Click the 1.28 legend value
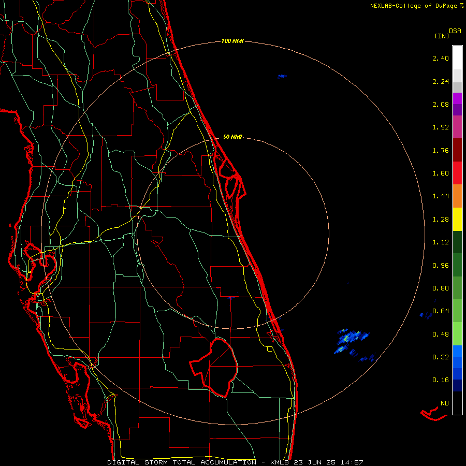 (441, 220)
